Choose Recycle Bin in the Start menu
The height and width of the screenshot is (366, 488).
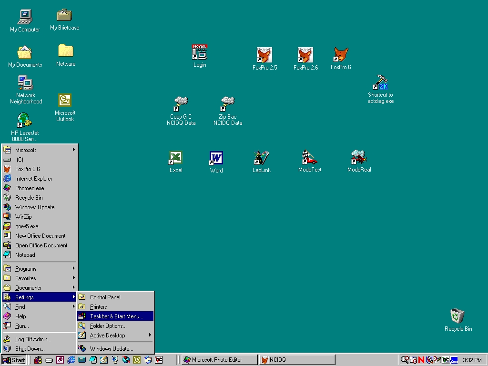point(40,198)
